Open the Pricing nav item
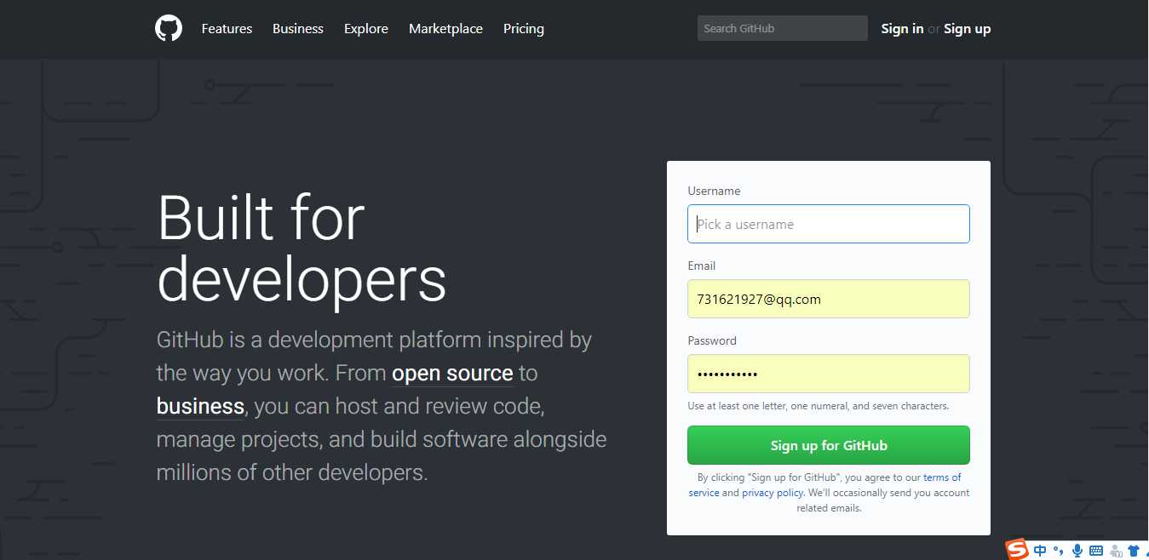 tap(524, 28)
